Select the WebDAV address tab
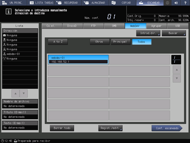The height and width of the screenshot is (143, 190). (135, 26)
